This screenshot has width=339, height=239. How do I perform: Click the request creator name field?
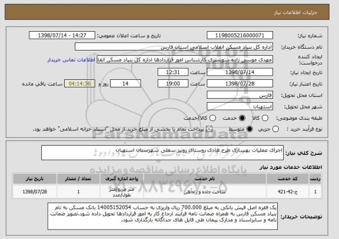point(185,60)
